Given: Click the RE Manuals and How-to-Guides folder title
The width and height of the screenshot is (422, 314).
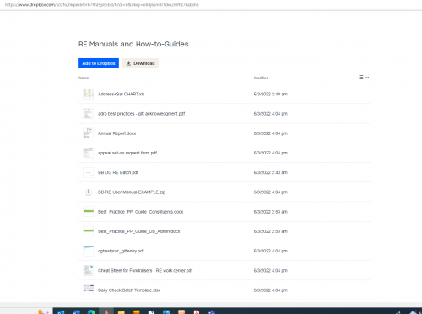Looking at the screenshot, I should tap(133, 44).
